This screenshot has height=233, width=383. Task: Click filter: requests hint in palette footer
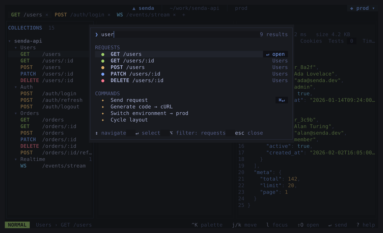(198, 133)
